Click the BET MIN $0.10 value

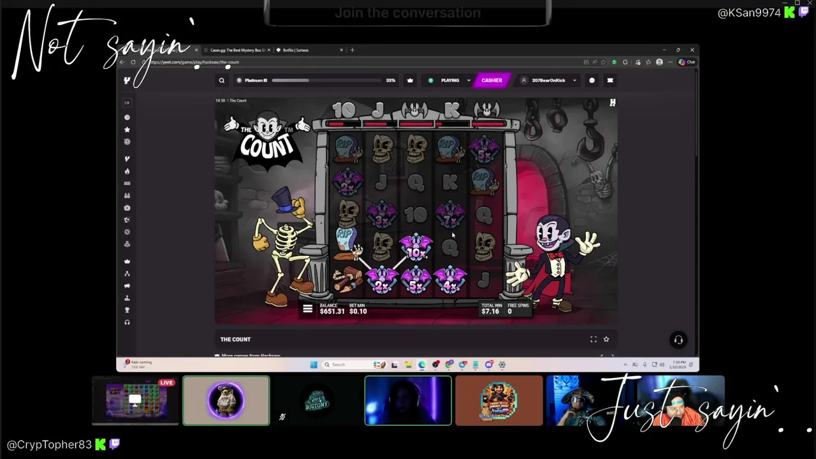click(358, 309)
